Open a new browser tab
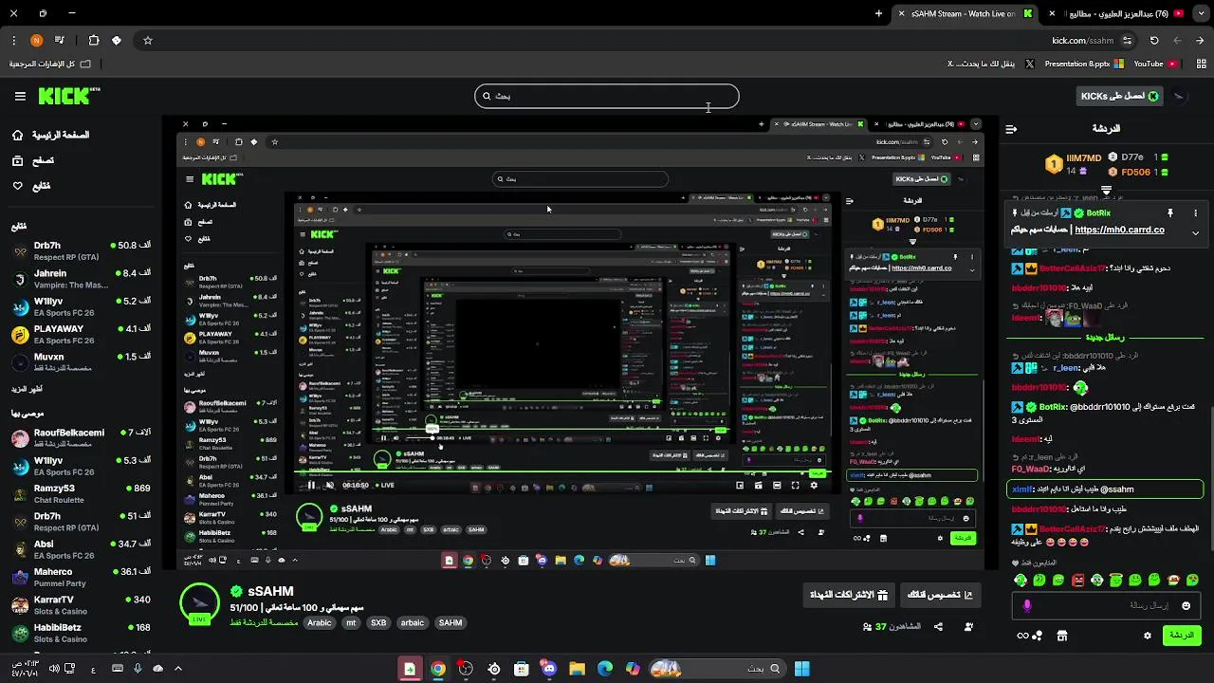This screenshot has width=1214, height=683. click(x=878, y=13)
